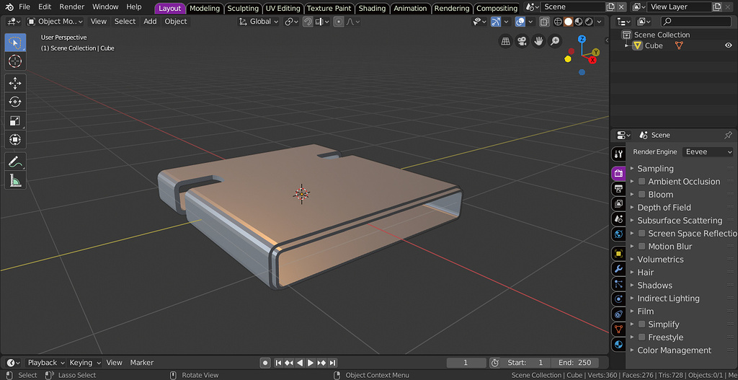
Task: Select the Move tool
Action: click(15, 84)
